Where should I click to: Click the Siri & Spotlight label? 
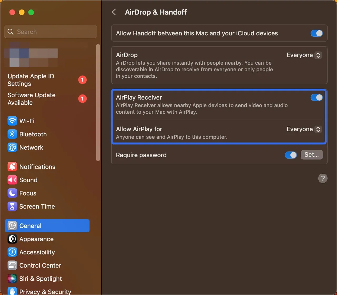tap(41, 279)
